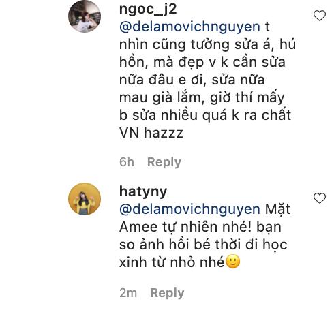Follow @delamovichnguyen mention in ngoc_j2's comment
Viewport: 334px width, 312px height.
(189, 27)
